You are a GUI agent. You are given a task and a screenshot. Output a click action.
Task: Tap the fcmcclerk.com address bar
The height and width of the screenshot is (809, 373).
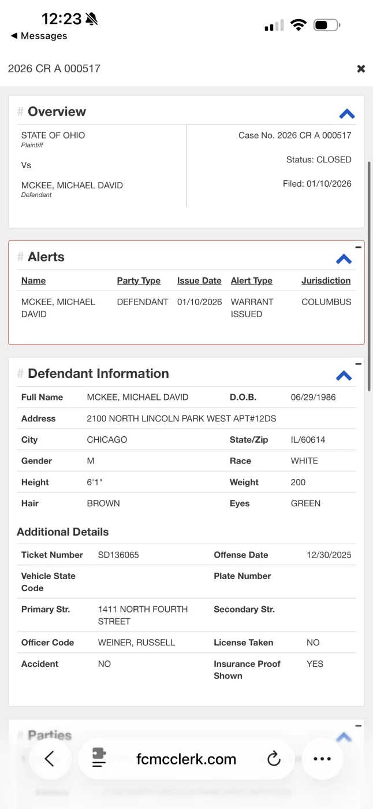pyautogui.click(x=186, y=759)
